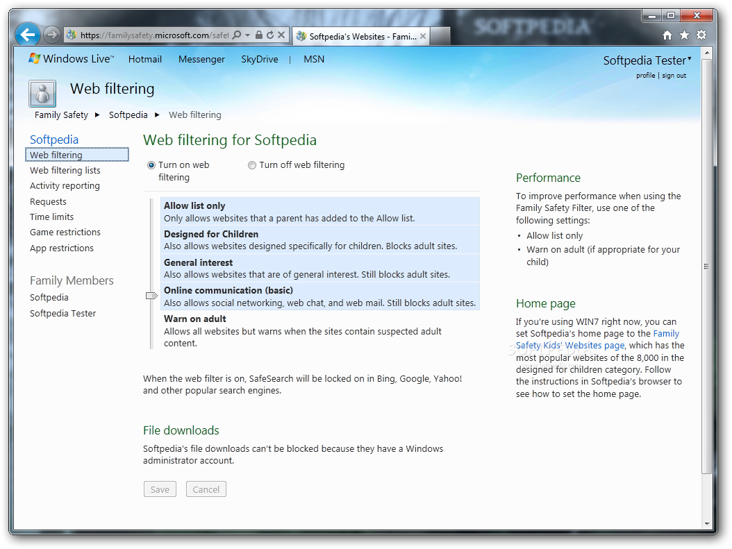This screenshot has height=549, width=732.
Task: Open Time limits in sidebar
Action: [x=52, y=217]
